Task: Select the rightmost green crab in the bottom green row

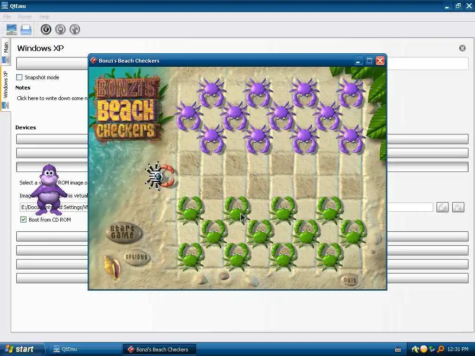Action: 329,257
